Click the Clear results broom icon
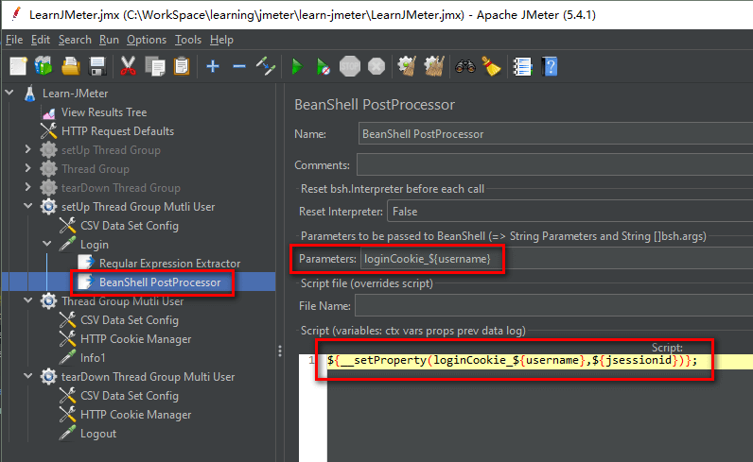 407,66
